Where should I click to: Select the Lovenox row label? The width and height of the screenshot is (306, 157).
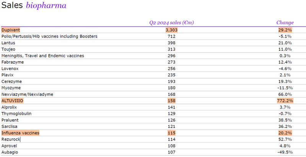click(10, 69)
